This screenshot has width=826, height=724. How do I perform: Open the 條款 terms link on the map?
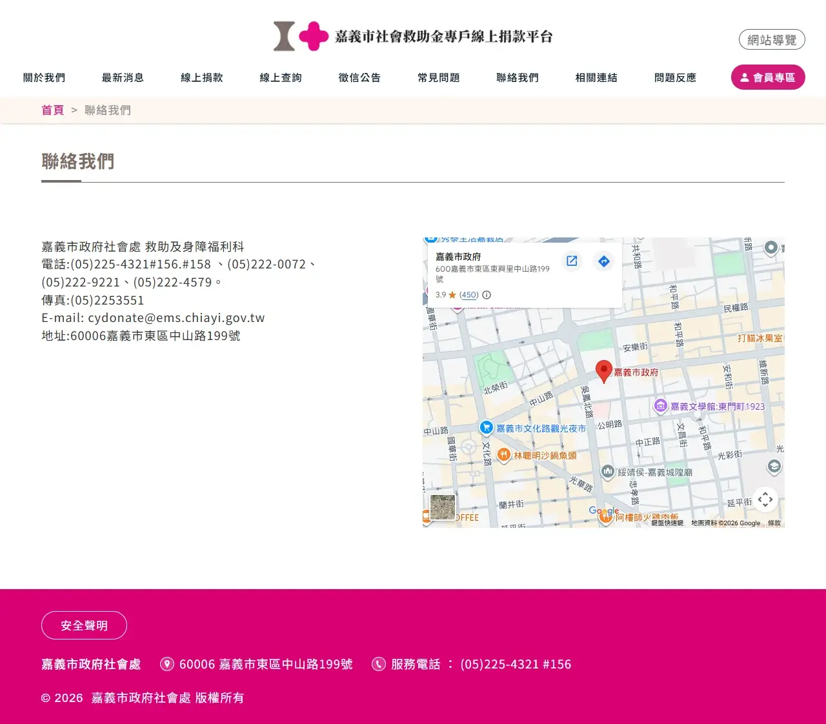(774, 523)
